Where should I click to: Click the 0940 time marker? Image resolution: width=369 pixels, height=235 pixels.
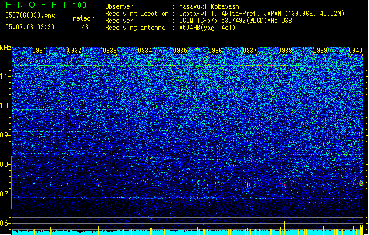[356, 51]
